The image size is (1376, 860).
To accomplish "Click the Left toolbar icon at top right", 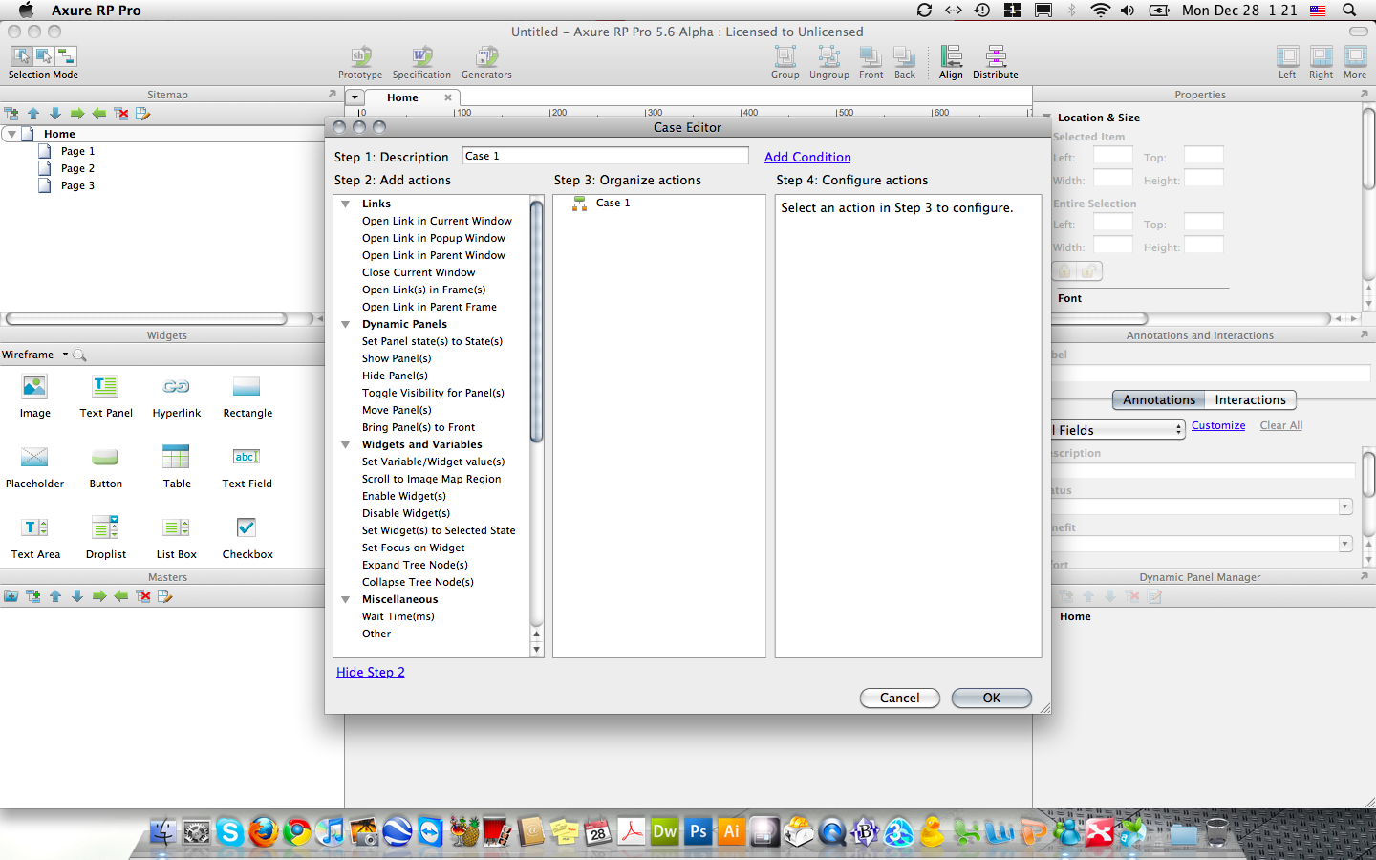I will (1287, 57).
